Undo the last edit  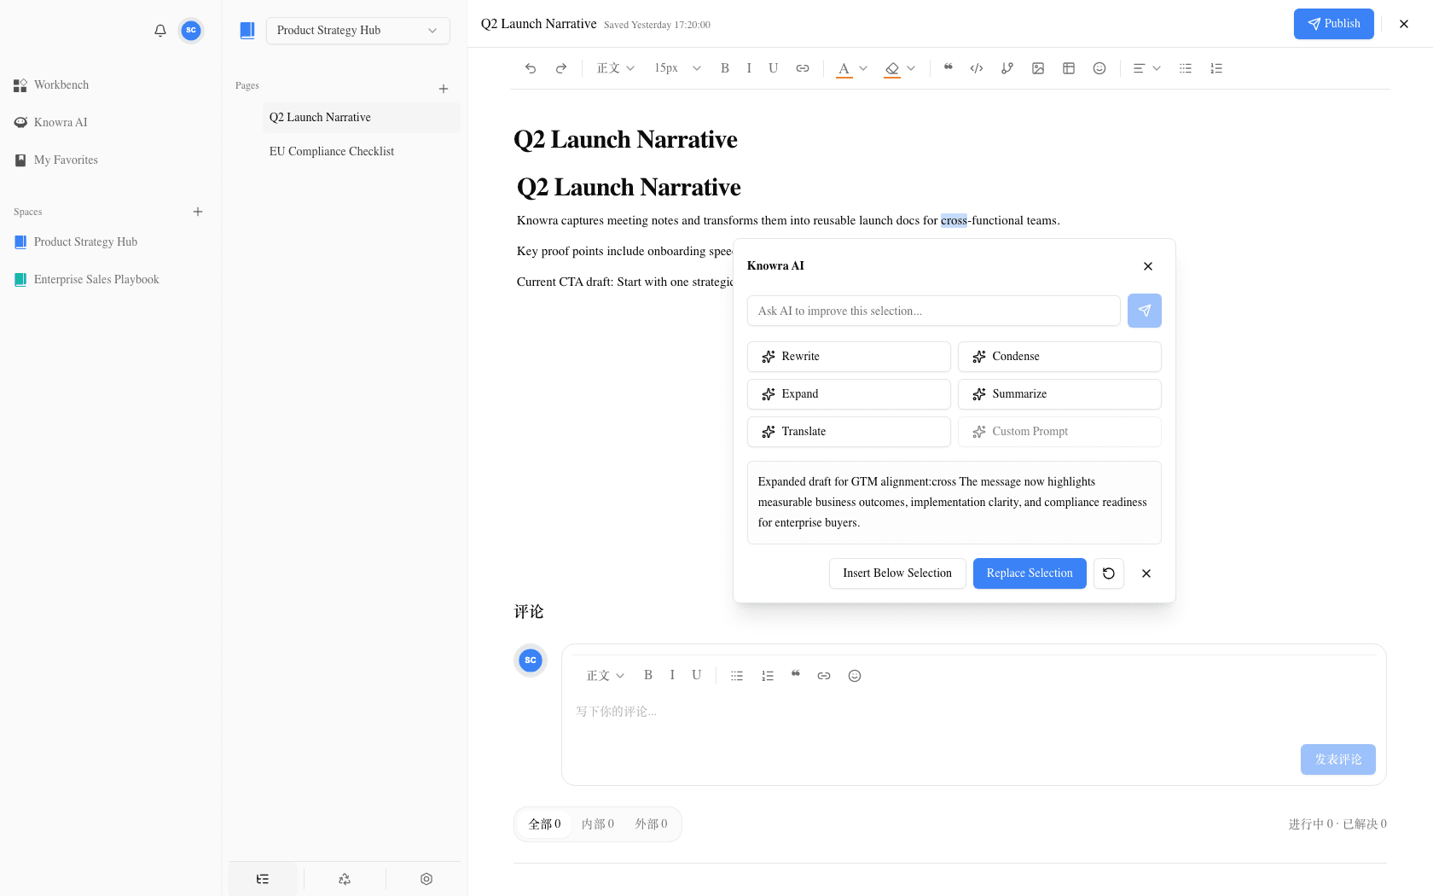pos(531,68)
